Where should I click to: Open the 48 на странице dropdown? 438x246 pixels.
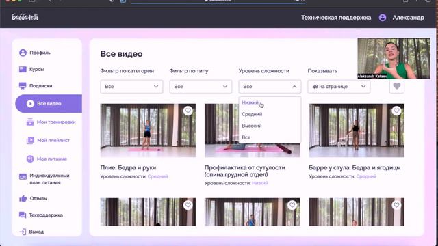pos(339,87)
